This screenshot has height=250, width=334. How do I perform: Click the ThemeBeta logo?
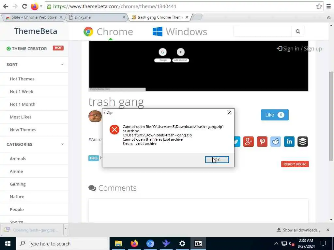36,31
